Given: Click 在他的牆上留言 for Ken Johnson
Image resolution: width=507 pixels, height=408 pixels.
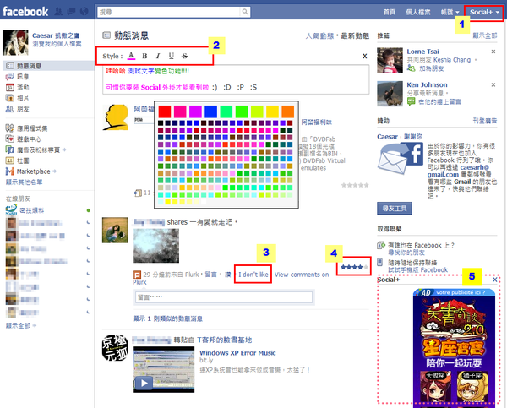Looking at the screenshot, I should 439,102.
